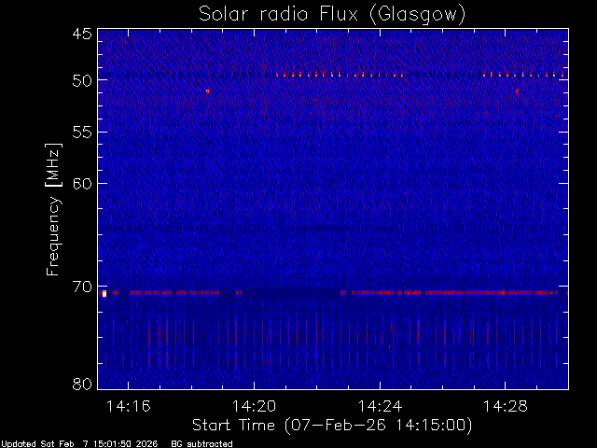Click the 14:16 time label
The width and height of the screenshot is (597, 448).
(x=129, y=407)
